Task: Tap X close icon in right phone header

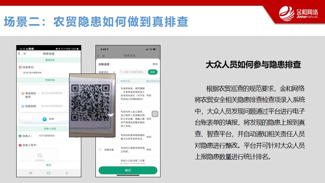Action: point(104,56)
